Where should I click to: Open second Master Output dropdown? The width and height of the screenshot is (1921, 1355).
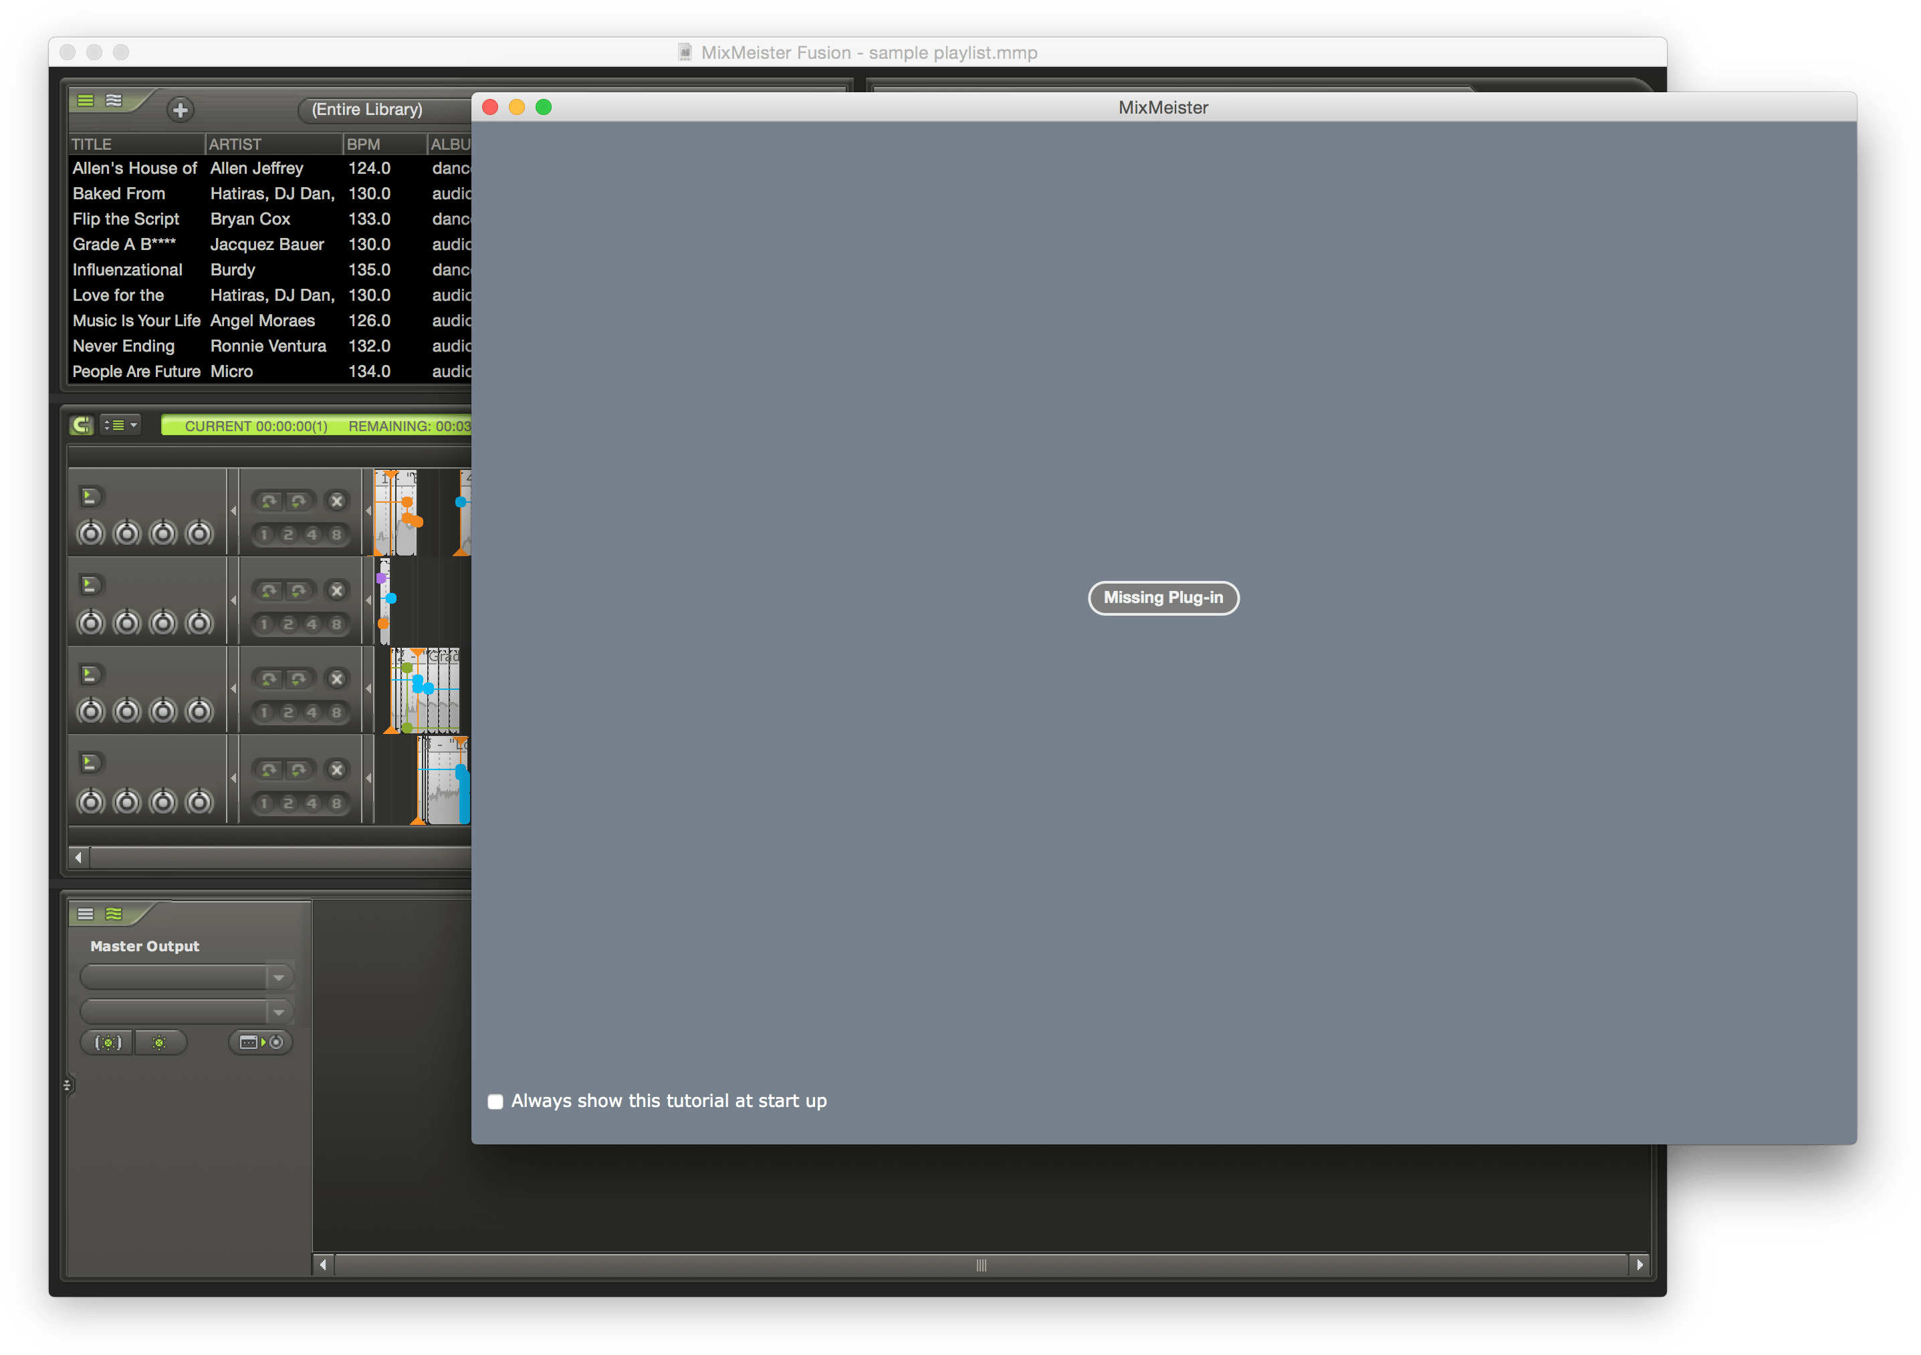(x=187, y=1011)
